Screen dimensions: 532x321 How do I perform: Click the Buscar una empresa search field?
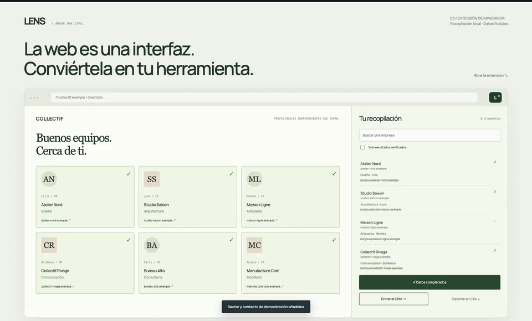point(429,135)
